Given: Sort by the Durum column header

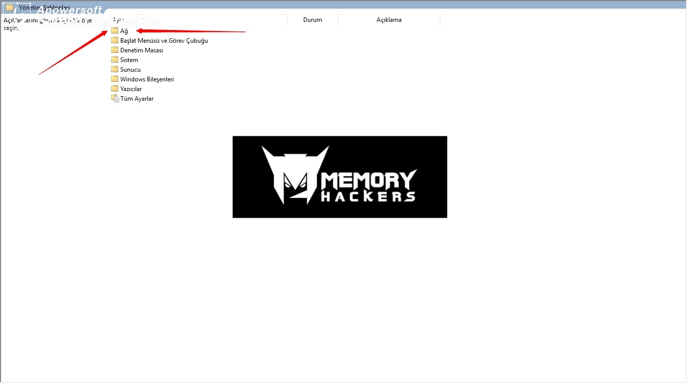Looking at the screenshot, I should [x=312, y=20].
